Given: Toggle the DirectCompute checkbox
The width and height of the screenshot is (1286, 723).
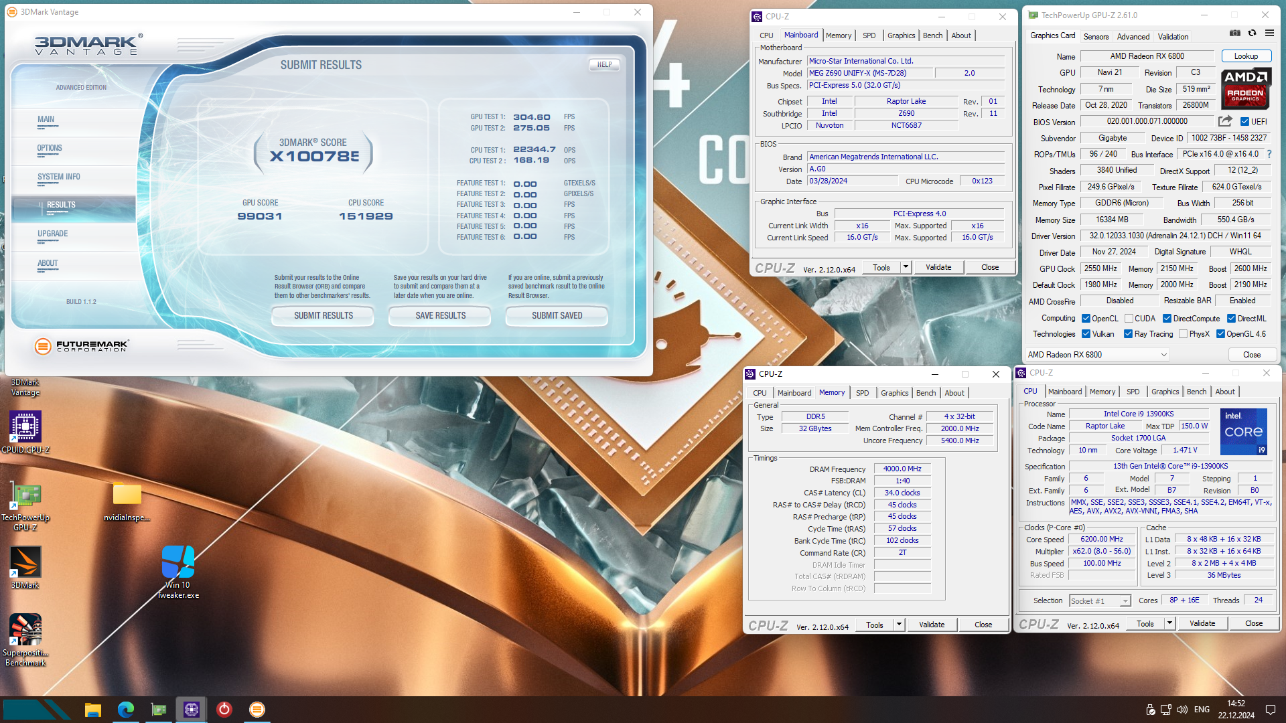Looking at the screenshot, I should pyautogui.click(x=1167, y=319).
